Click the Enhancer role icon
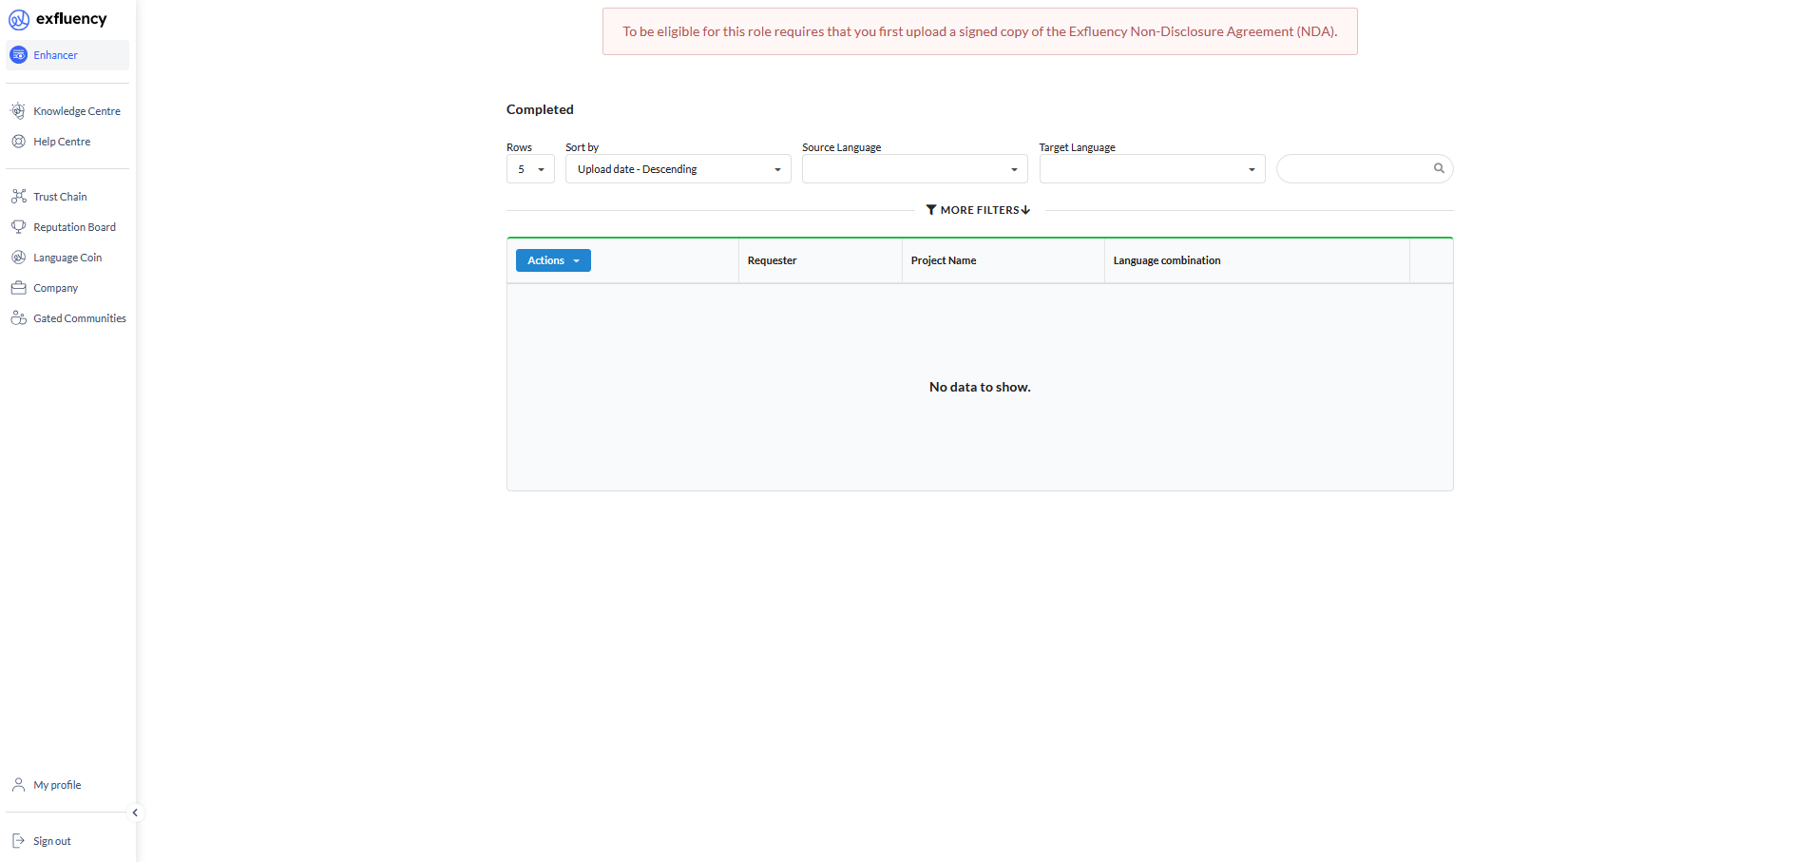The height and width of the screenshot is (862, 1816). coord(19,55)
